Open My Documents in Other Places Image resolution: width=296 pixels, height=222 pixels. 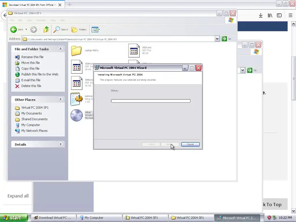click(x=32, y=113)
